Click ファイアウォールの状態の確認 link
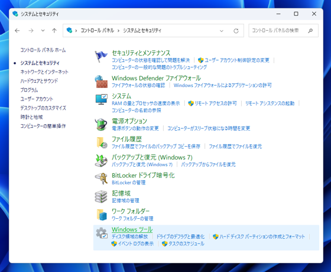The width and height of the screenshot is (331, 272). click(138, 85)
